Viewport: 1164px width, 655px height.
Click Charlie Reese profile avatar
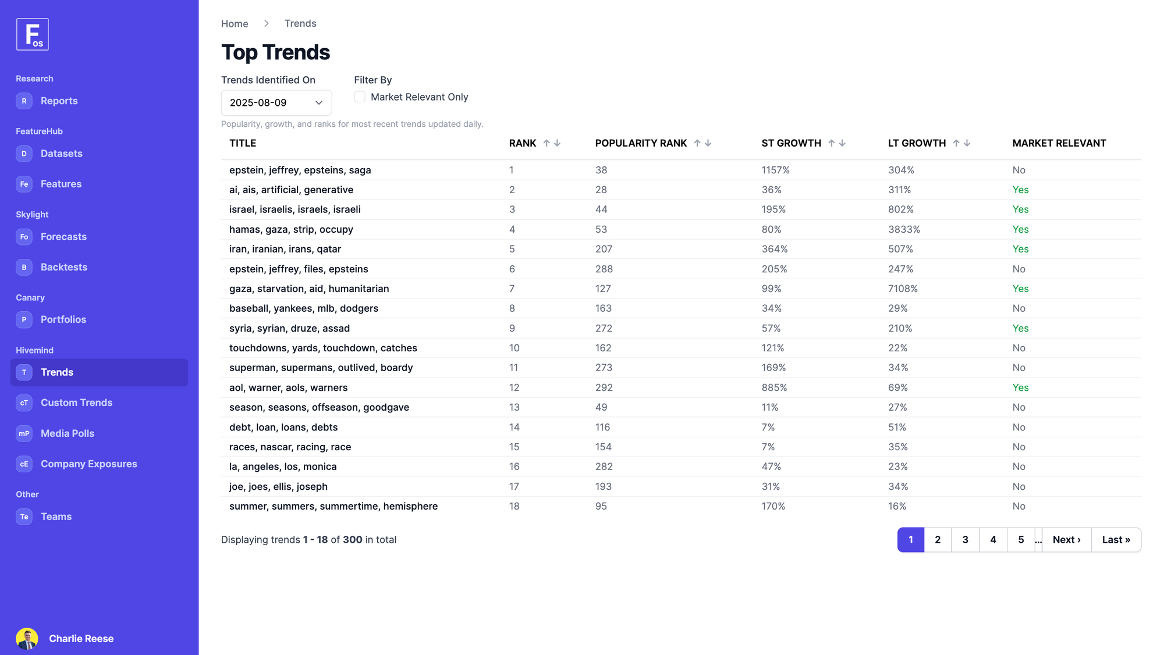pyautogui.click(x=27, y=638)
